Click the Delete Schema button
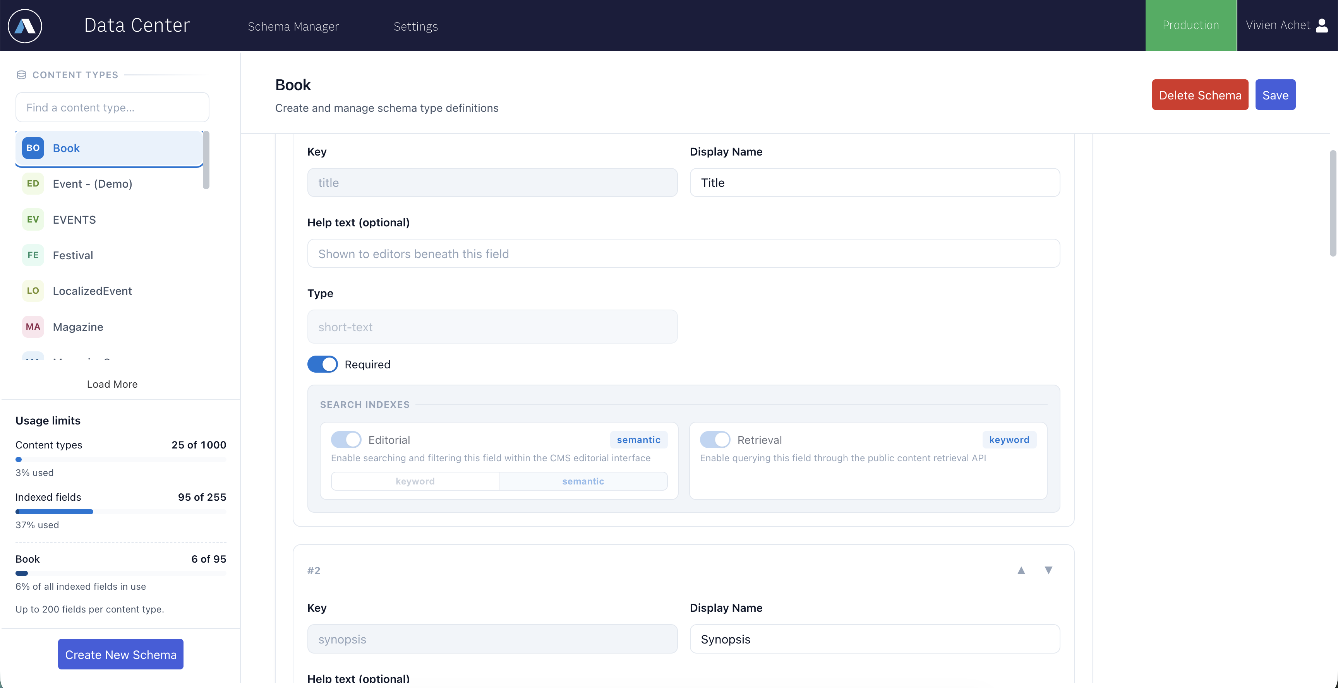 pyautogui.click(x=1200, y=94)
